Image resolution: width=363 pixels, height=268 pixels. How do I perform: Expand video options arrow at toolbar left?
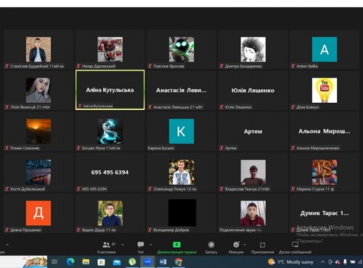click(x=7, y=245)
